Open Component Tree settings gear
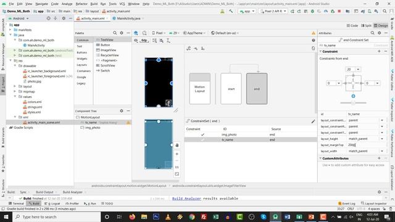Image resolution: width=395 pixels, height=222 pixels. [122, 111]
